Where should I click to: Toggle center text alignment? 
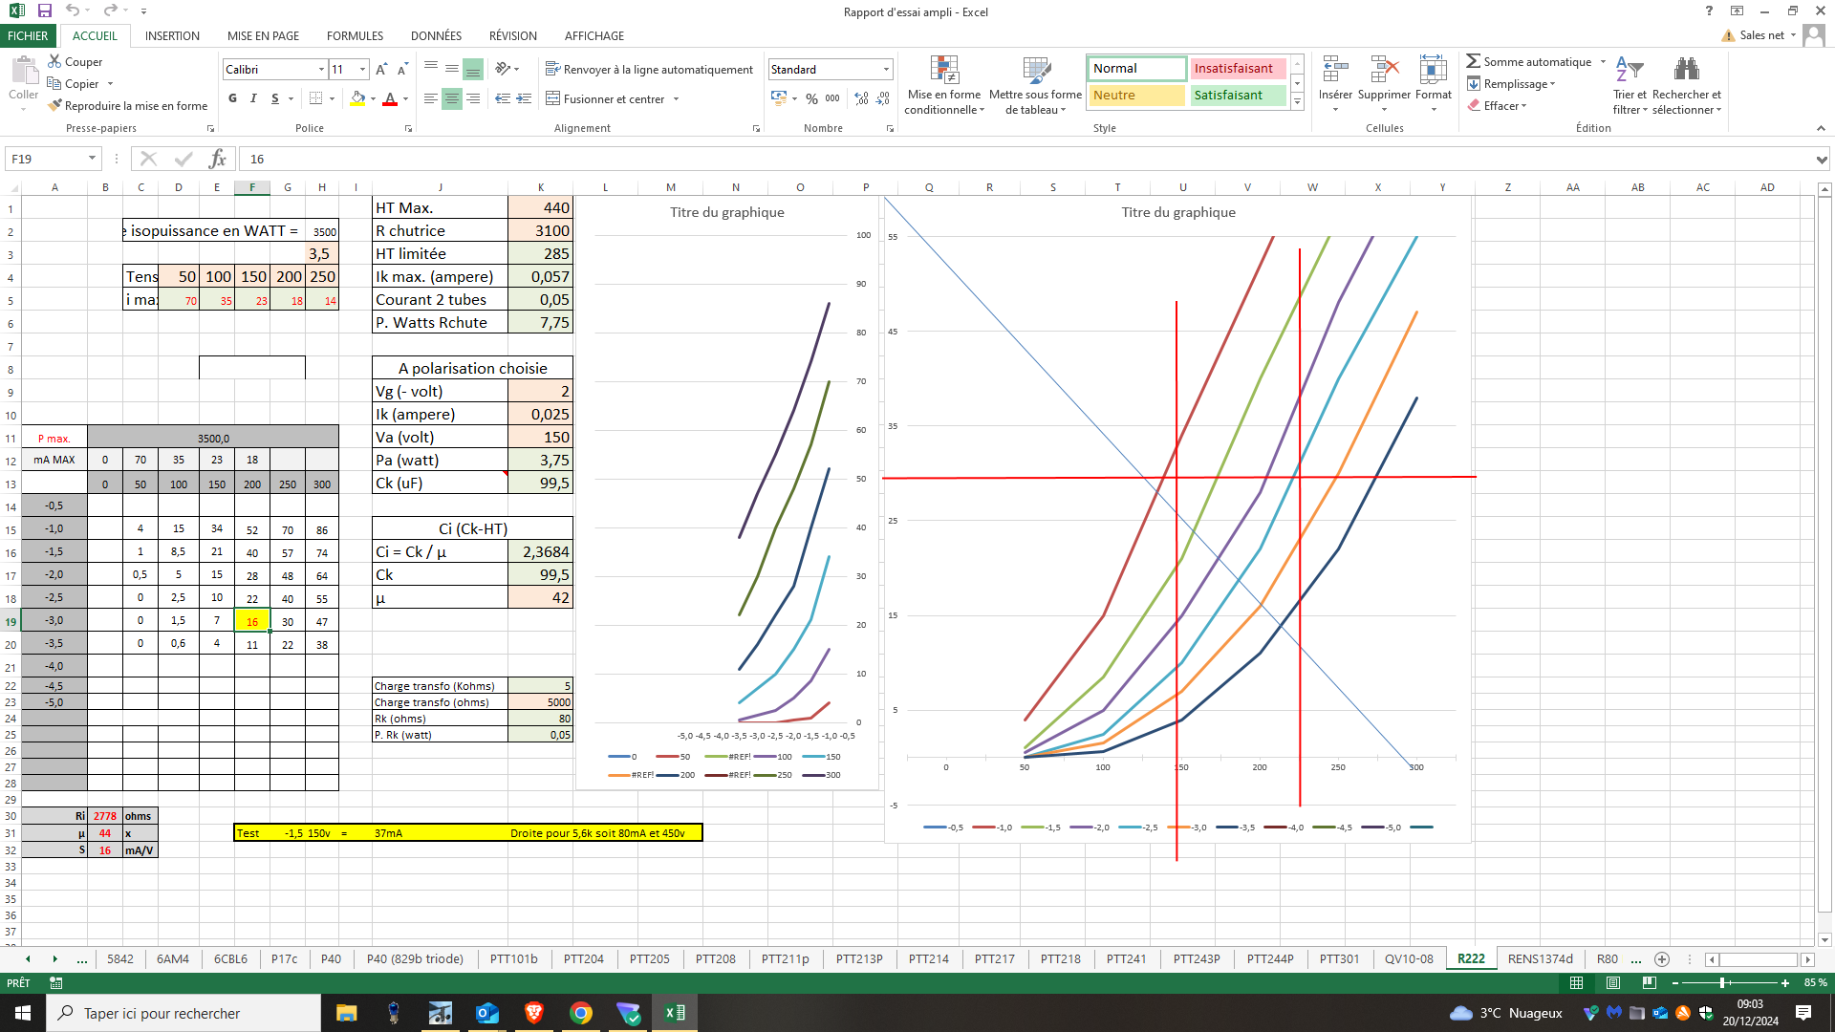(451, 98)
